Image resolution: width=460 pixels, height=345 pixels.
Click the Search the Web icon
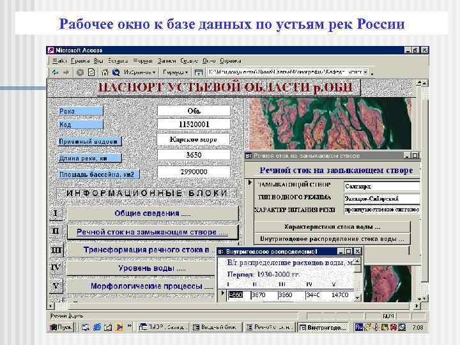pyautogui.click(x=116, y=72)
